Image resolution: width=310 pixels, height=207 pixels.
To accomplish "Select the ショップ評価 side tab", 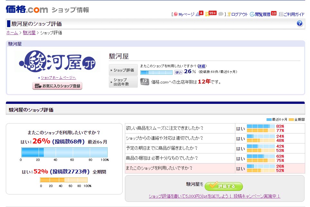I will (x=123, y=70).
